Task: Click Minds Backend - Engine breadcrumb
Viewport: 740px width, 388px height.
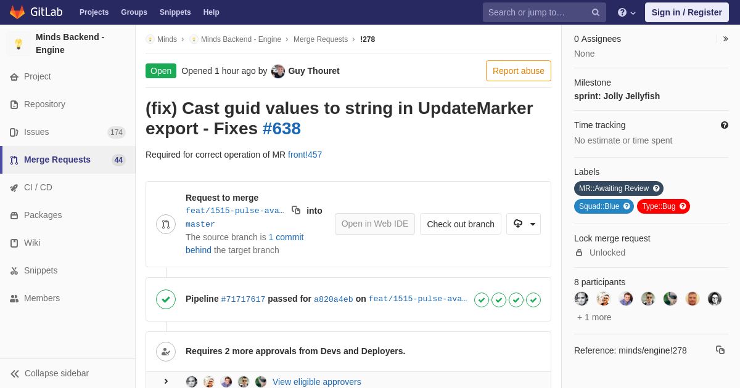Action: tap(236, 39)
